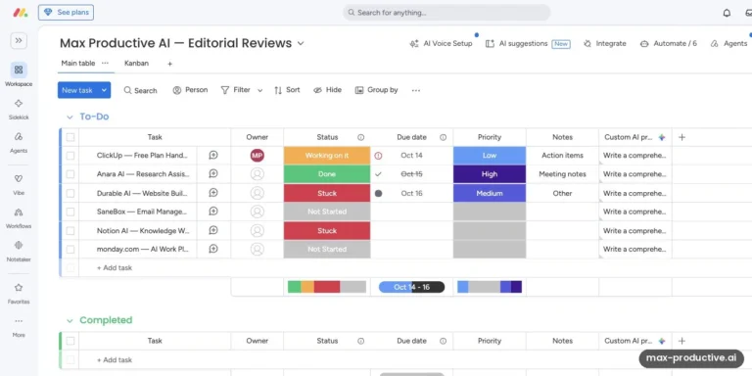Collapse the Completed group
Image resolution: width=752 pixels, height=376 pixels.
pos(70,320)
